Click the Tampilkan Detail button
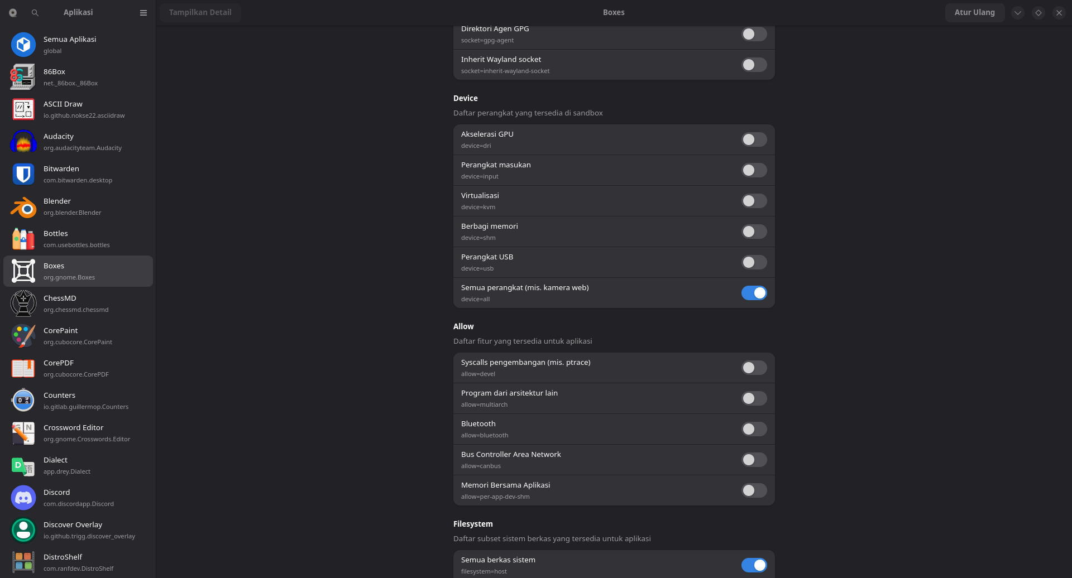 pyautogui.click(x=200, y=13)
